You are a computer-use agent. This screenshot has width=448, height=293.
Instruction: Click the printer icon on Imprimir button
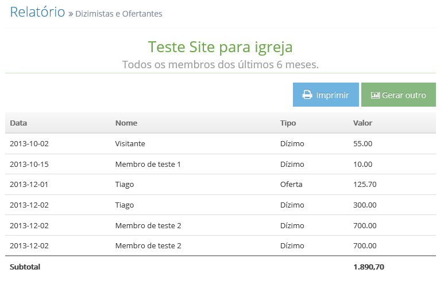(307, 95)
